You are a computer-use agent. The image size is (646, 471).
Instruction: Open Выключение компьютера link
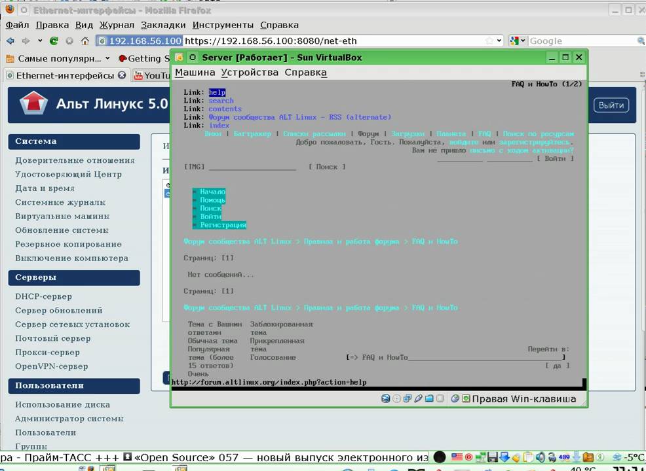click(71, 258)
